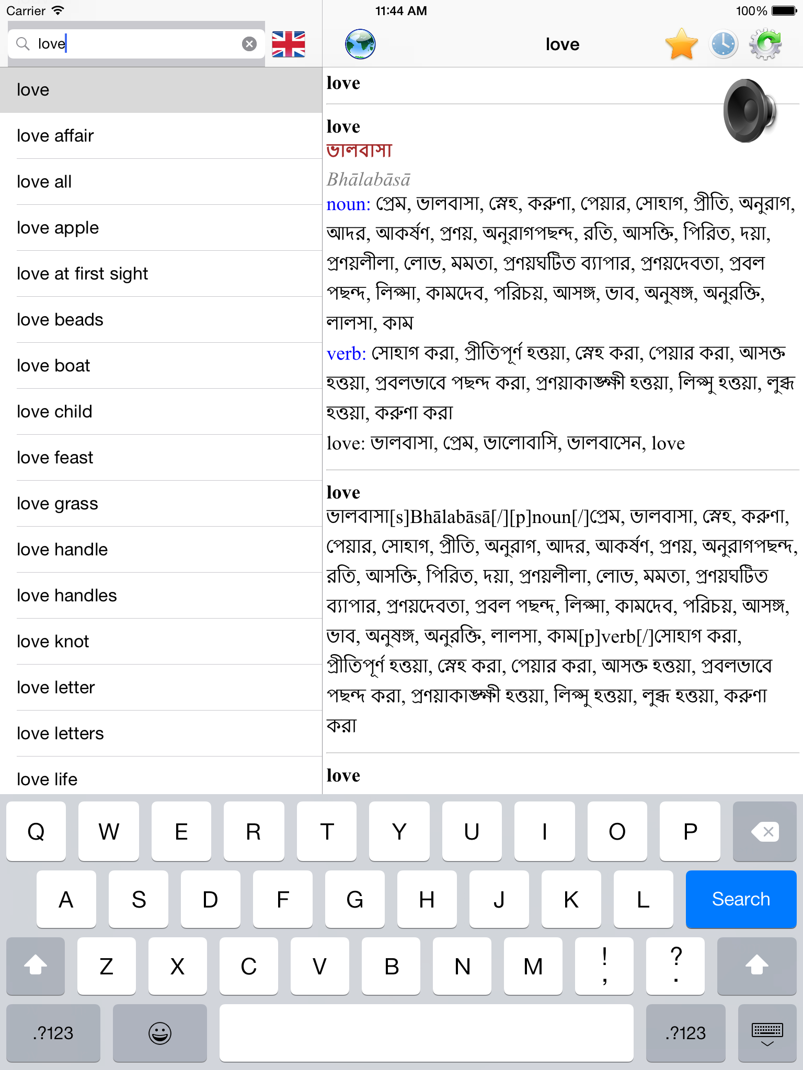Tap the magnifying glass search icon

click(x=22, y=44)
